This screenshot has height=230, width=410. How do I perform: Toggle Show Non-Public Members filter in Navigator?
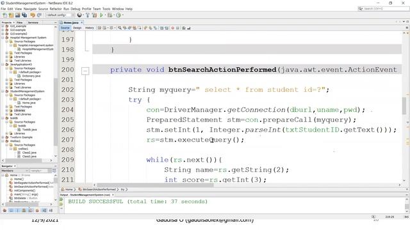pyautogui.click(x=24, y=210)
